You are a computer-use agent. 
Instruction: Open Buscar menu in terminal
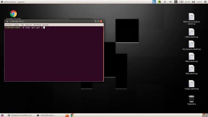[x=29, y=25]
